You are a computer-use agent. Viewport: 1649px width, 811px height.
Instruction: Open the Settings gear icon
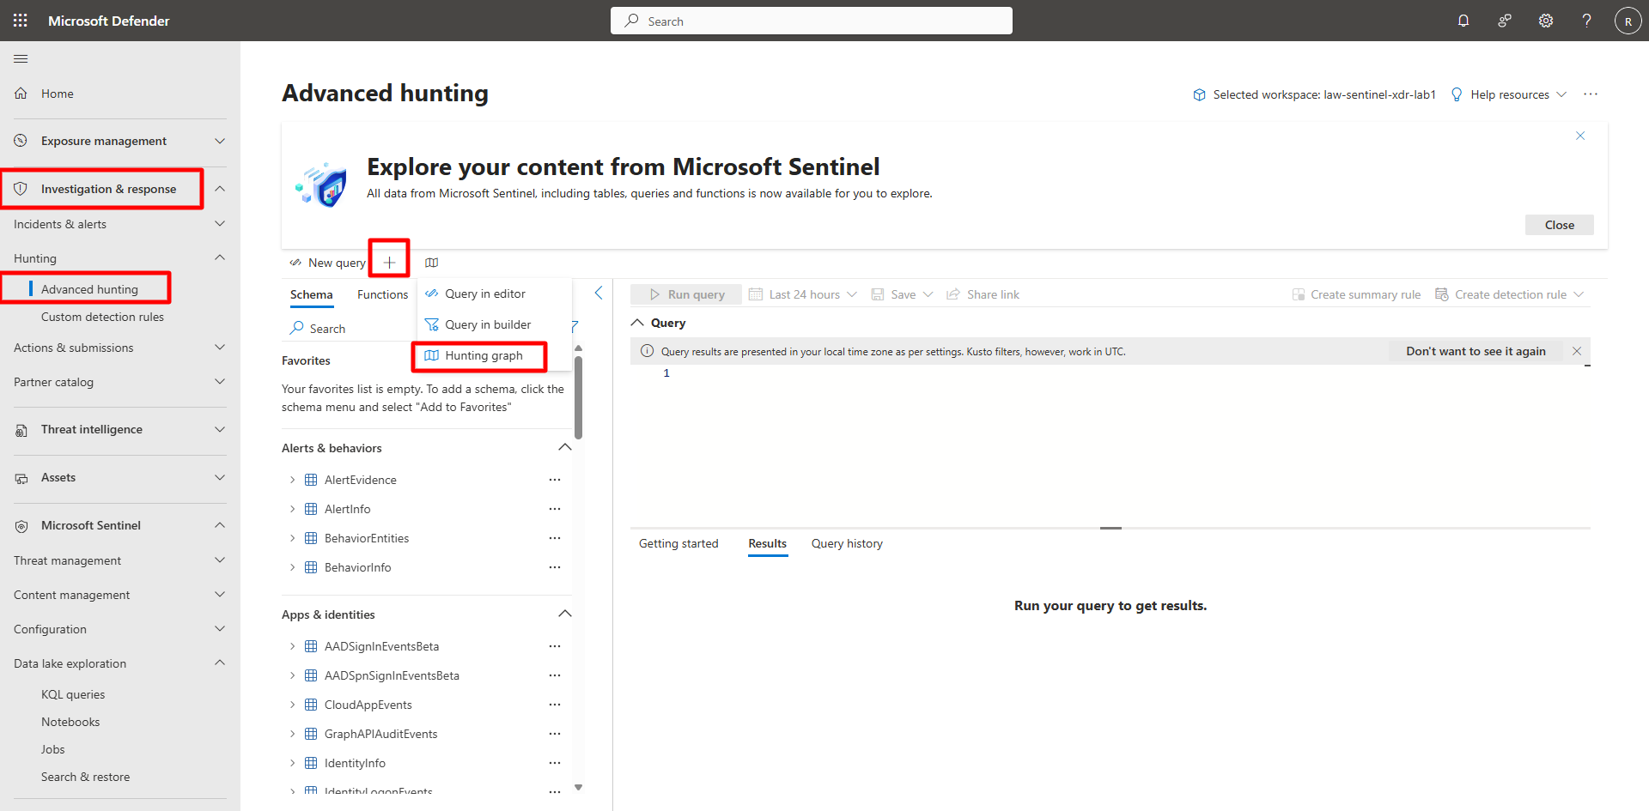[x=1546, y=21]
